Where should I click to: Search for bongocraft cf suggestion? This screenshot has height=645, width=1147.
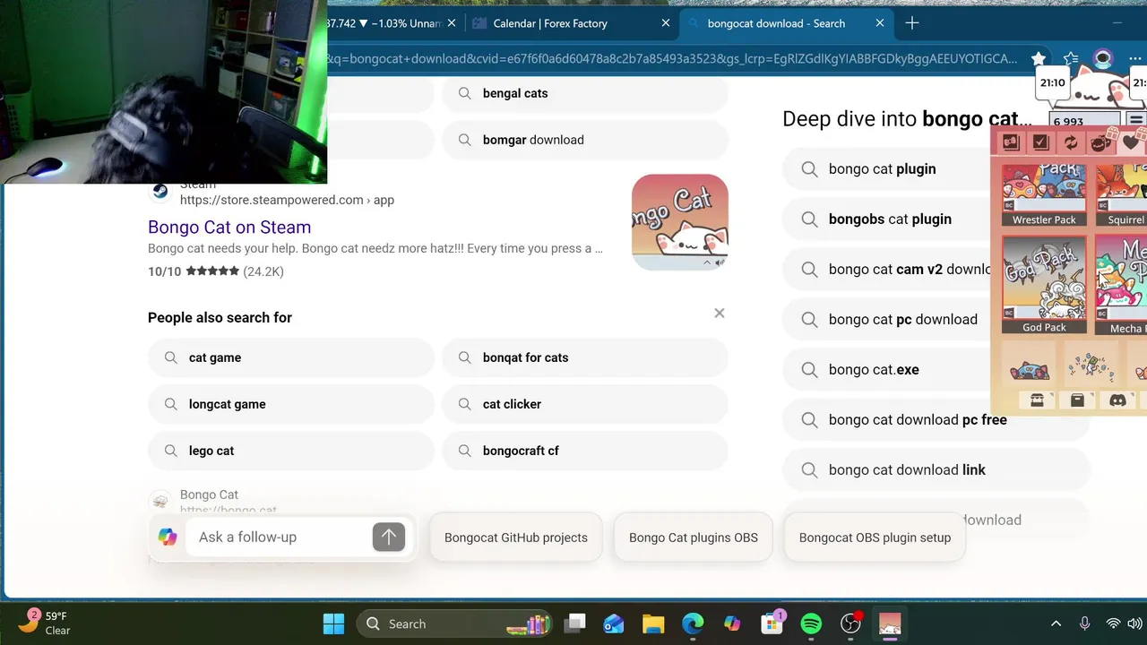(585, 451)
